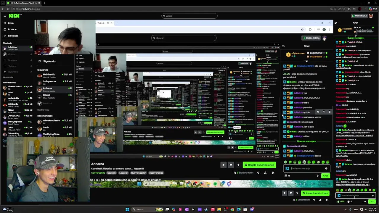Click the Windows taskbar Search box
Image resolution: width=379 pixels, height=213 pixels.
tap(147, 209)
